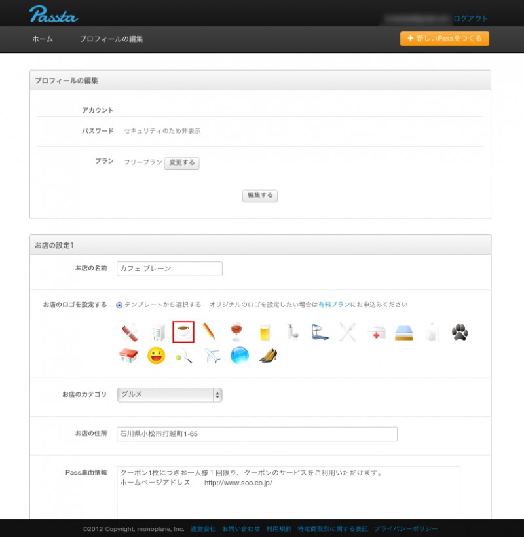Choose the tennis racket logo icon
524x537 pixels.
[x=183, y=356]
